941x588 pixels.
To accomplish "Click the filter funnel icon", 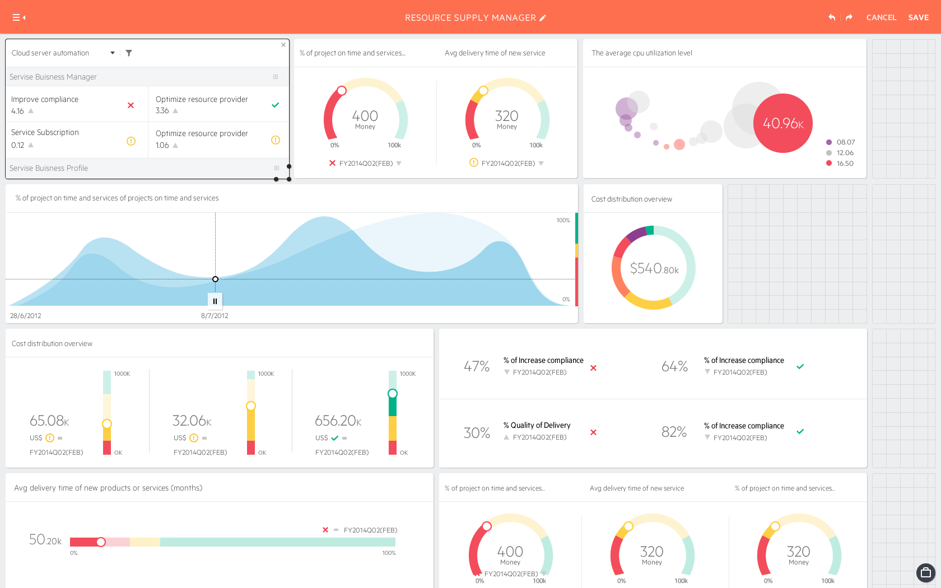I will click(129, 53).
